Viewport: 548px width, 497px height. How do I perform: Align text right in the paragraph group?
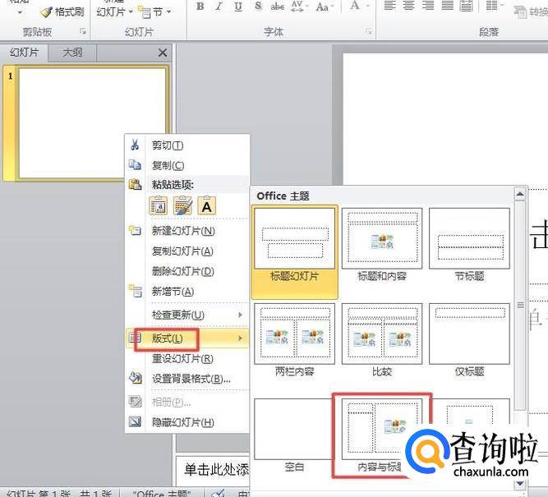click(x=428, y=6)
